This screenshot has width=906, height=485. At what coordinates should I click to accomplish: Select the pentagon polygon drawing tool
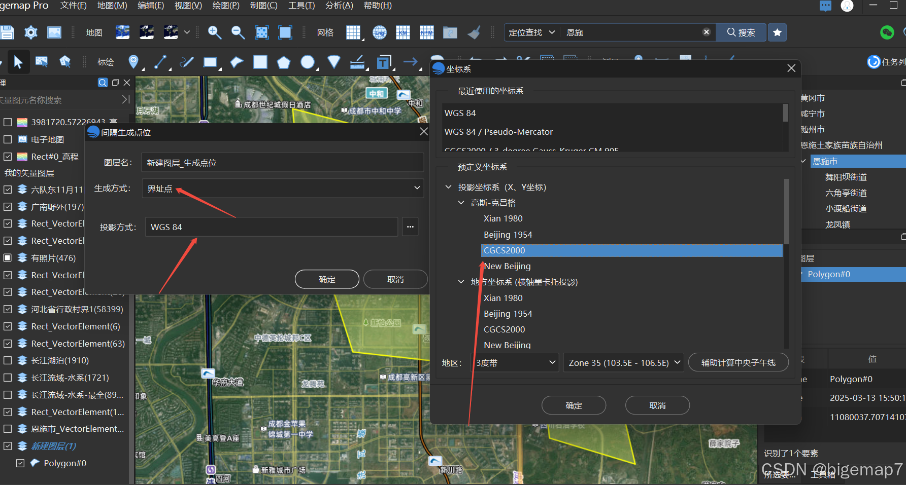pos(283,62)
